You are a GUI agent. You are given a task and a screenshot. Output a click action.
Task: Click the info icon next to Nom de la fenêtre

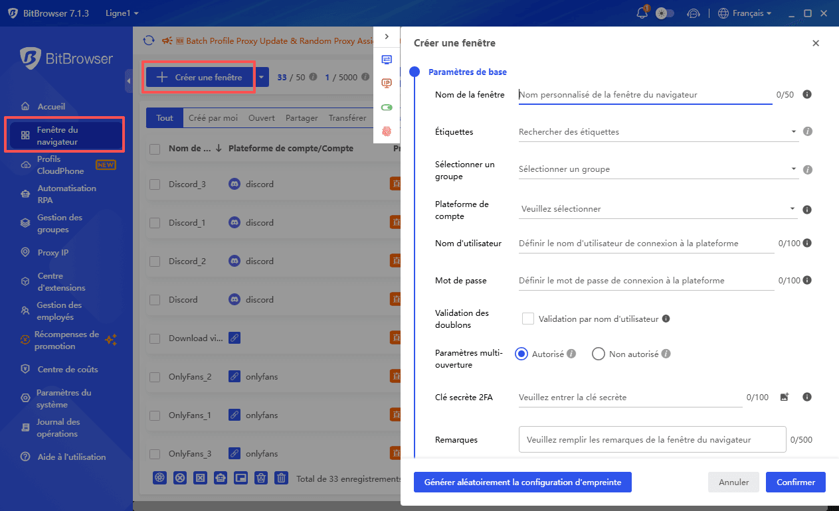(x=807, y=94)
